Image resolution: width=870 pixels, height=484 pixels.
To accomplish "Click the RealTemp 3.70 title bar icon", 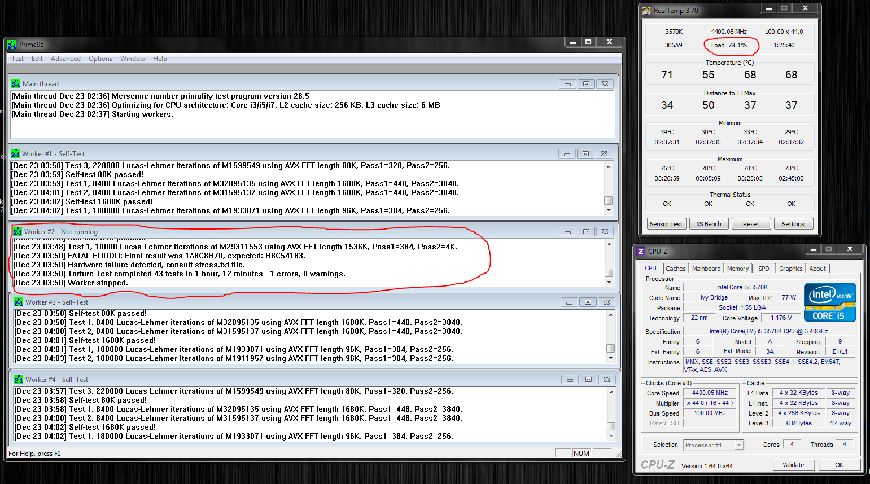I will click(x=646, y=10).
